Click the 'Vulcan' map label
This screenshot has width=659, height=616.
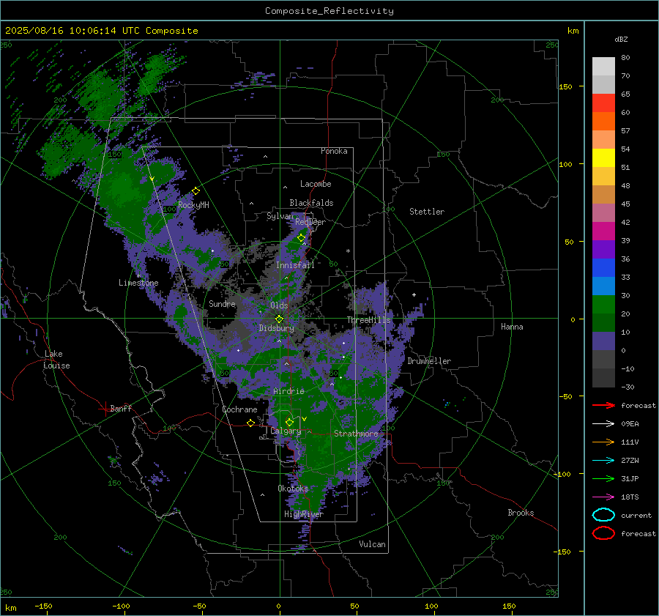click(372, 544)
